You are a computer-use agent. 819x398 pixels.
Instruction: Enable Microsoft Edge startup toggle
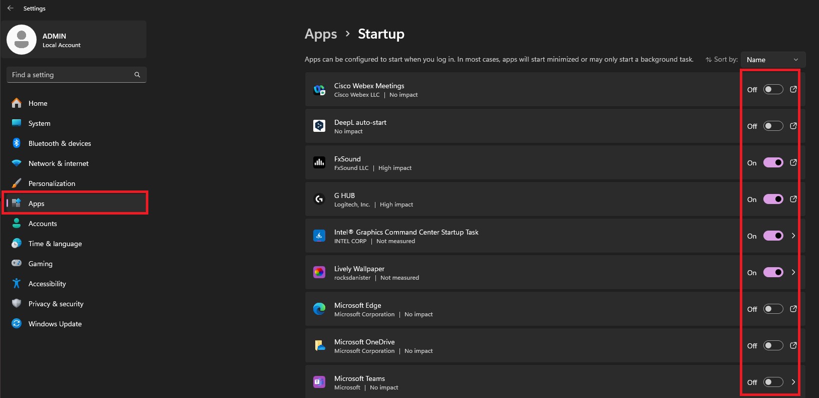coord(773,309)
